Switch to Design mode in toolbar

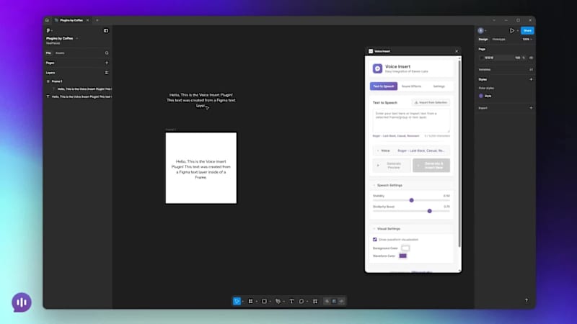pos(334,301)
